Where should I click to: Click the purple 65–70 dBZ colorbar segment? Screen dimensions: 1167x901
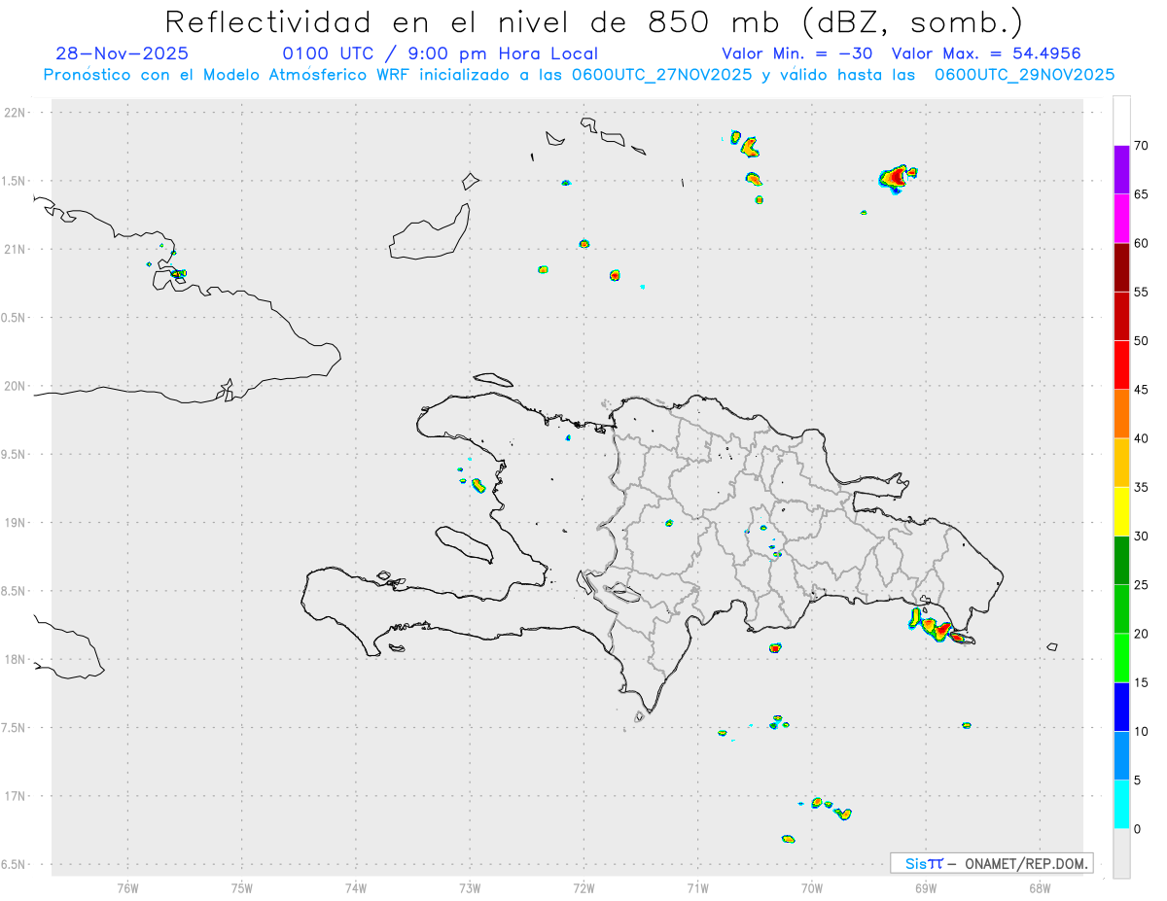coord(1121,170)
